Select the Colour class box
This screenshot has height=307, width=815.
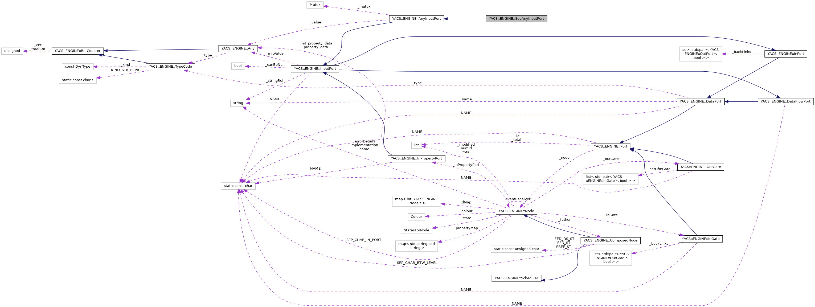click(x=416, y=217)
